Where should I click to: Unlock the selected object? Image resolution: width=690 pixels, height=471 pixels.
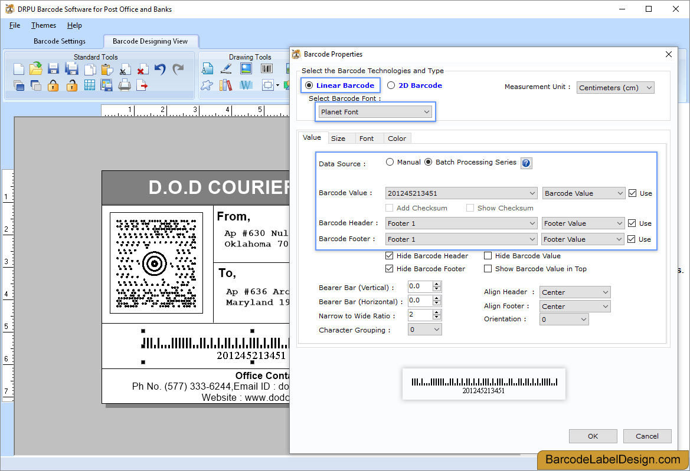click(72, 85)
